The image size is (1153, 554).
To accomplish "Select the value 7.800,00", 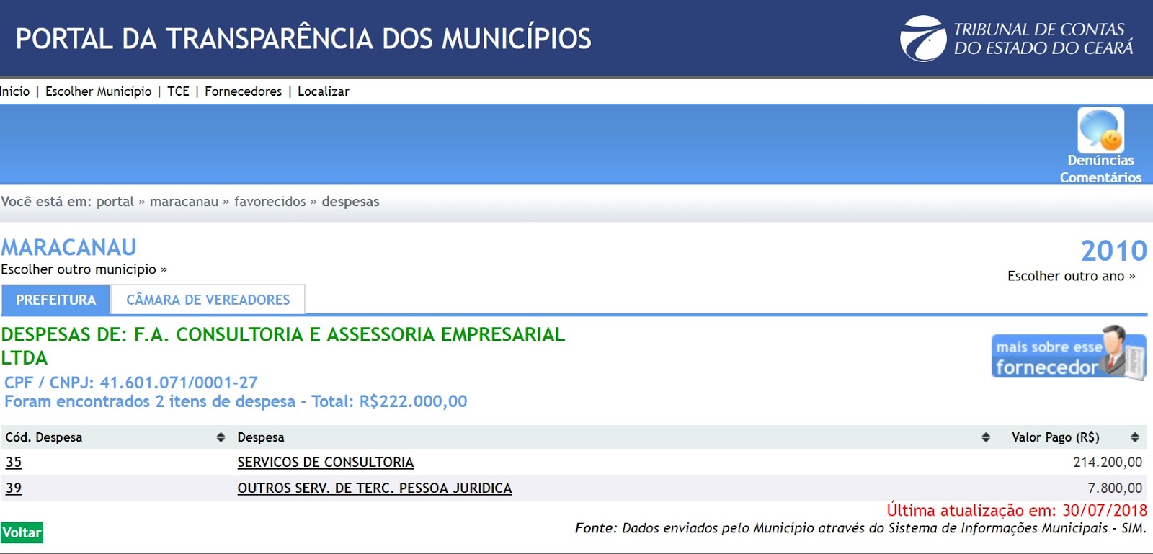I will click(1115, 488).
